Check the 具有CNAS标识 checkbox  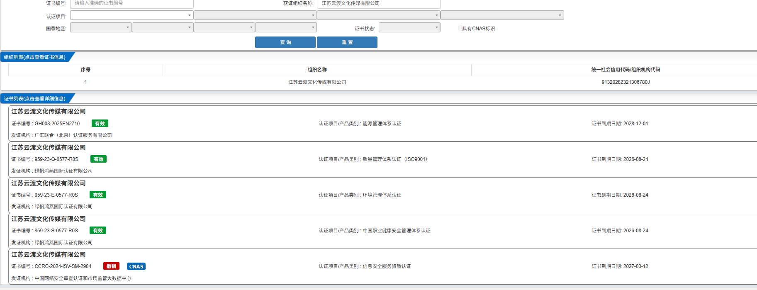pyautogui.click(x=460, y=28)
